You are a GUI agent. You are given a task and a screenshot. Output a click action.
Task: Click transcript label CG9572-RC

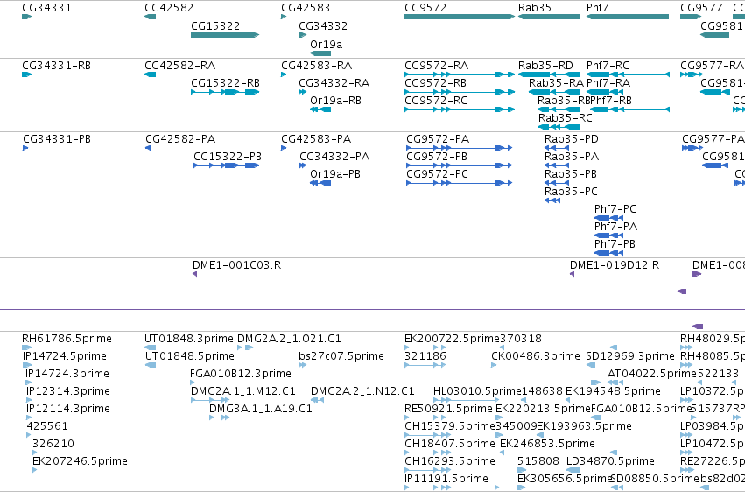tap(436, 101)
